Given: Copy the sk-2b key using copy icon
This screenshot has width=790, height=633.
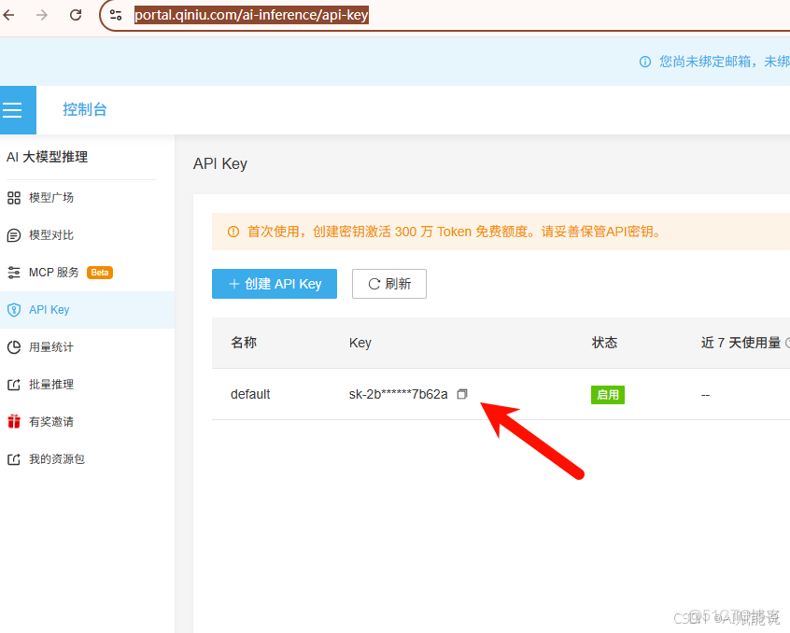Looking at the screenshot, I should click(462, 394).
